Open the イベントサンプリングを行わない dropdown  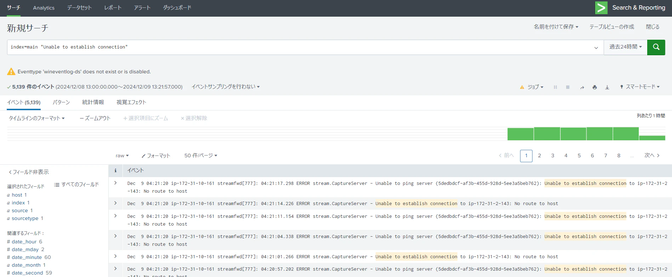[226, 87]
